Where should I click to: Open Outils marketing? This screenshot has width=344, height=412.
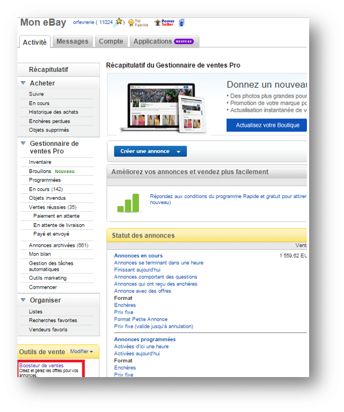[47, 278]
